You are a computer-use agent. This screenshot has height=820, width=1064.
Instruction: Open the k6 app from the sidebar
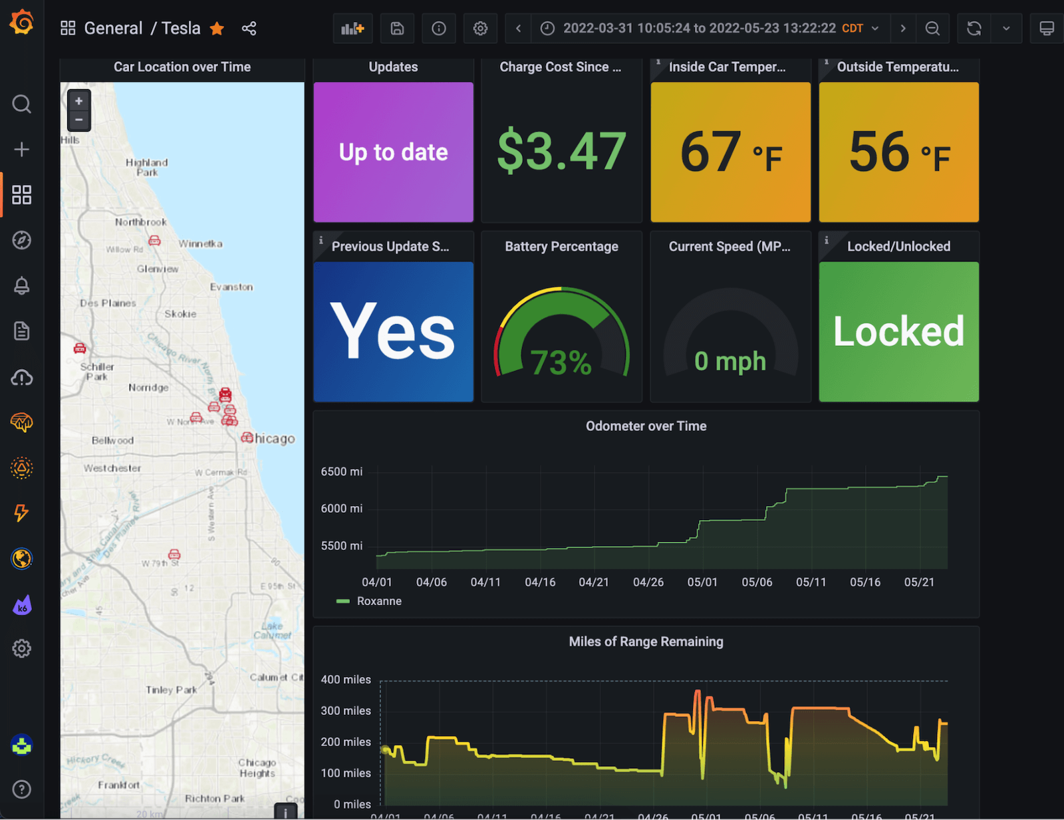[22, 604]
